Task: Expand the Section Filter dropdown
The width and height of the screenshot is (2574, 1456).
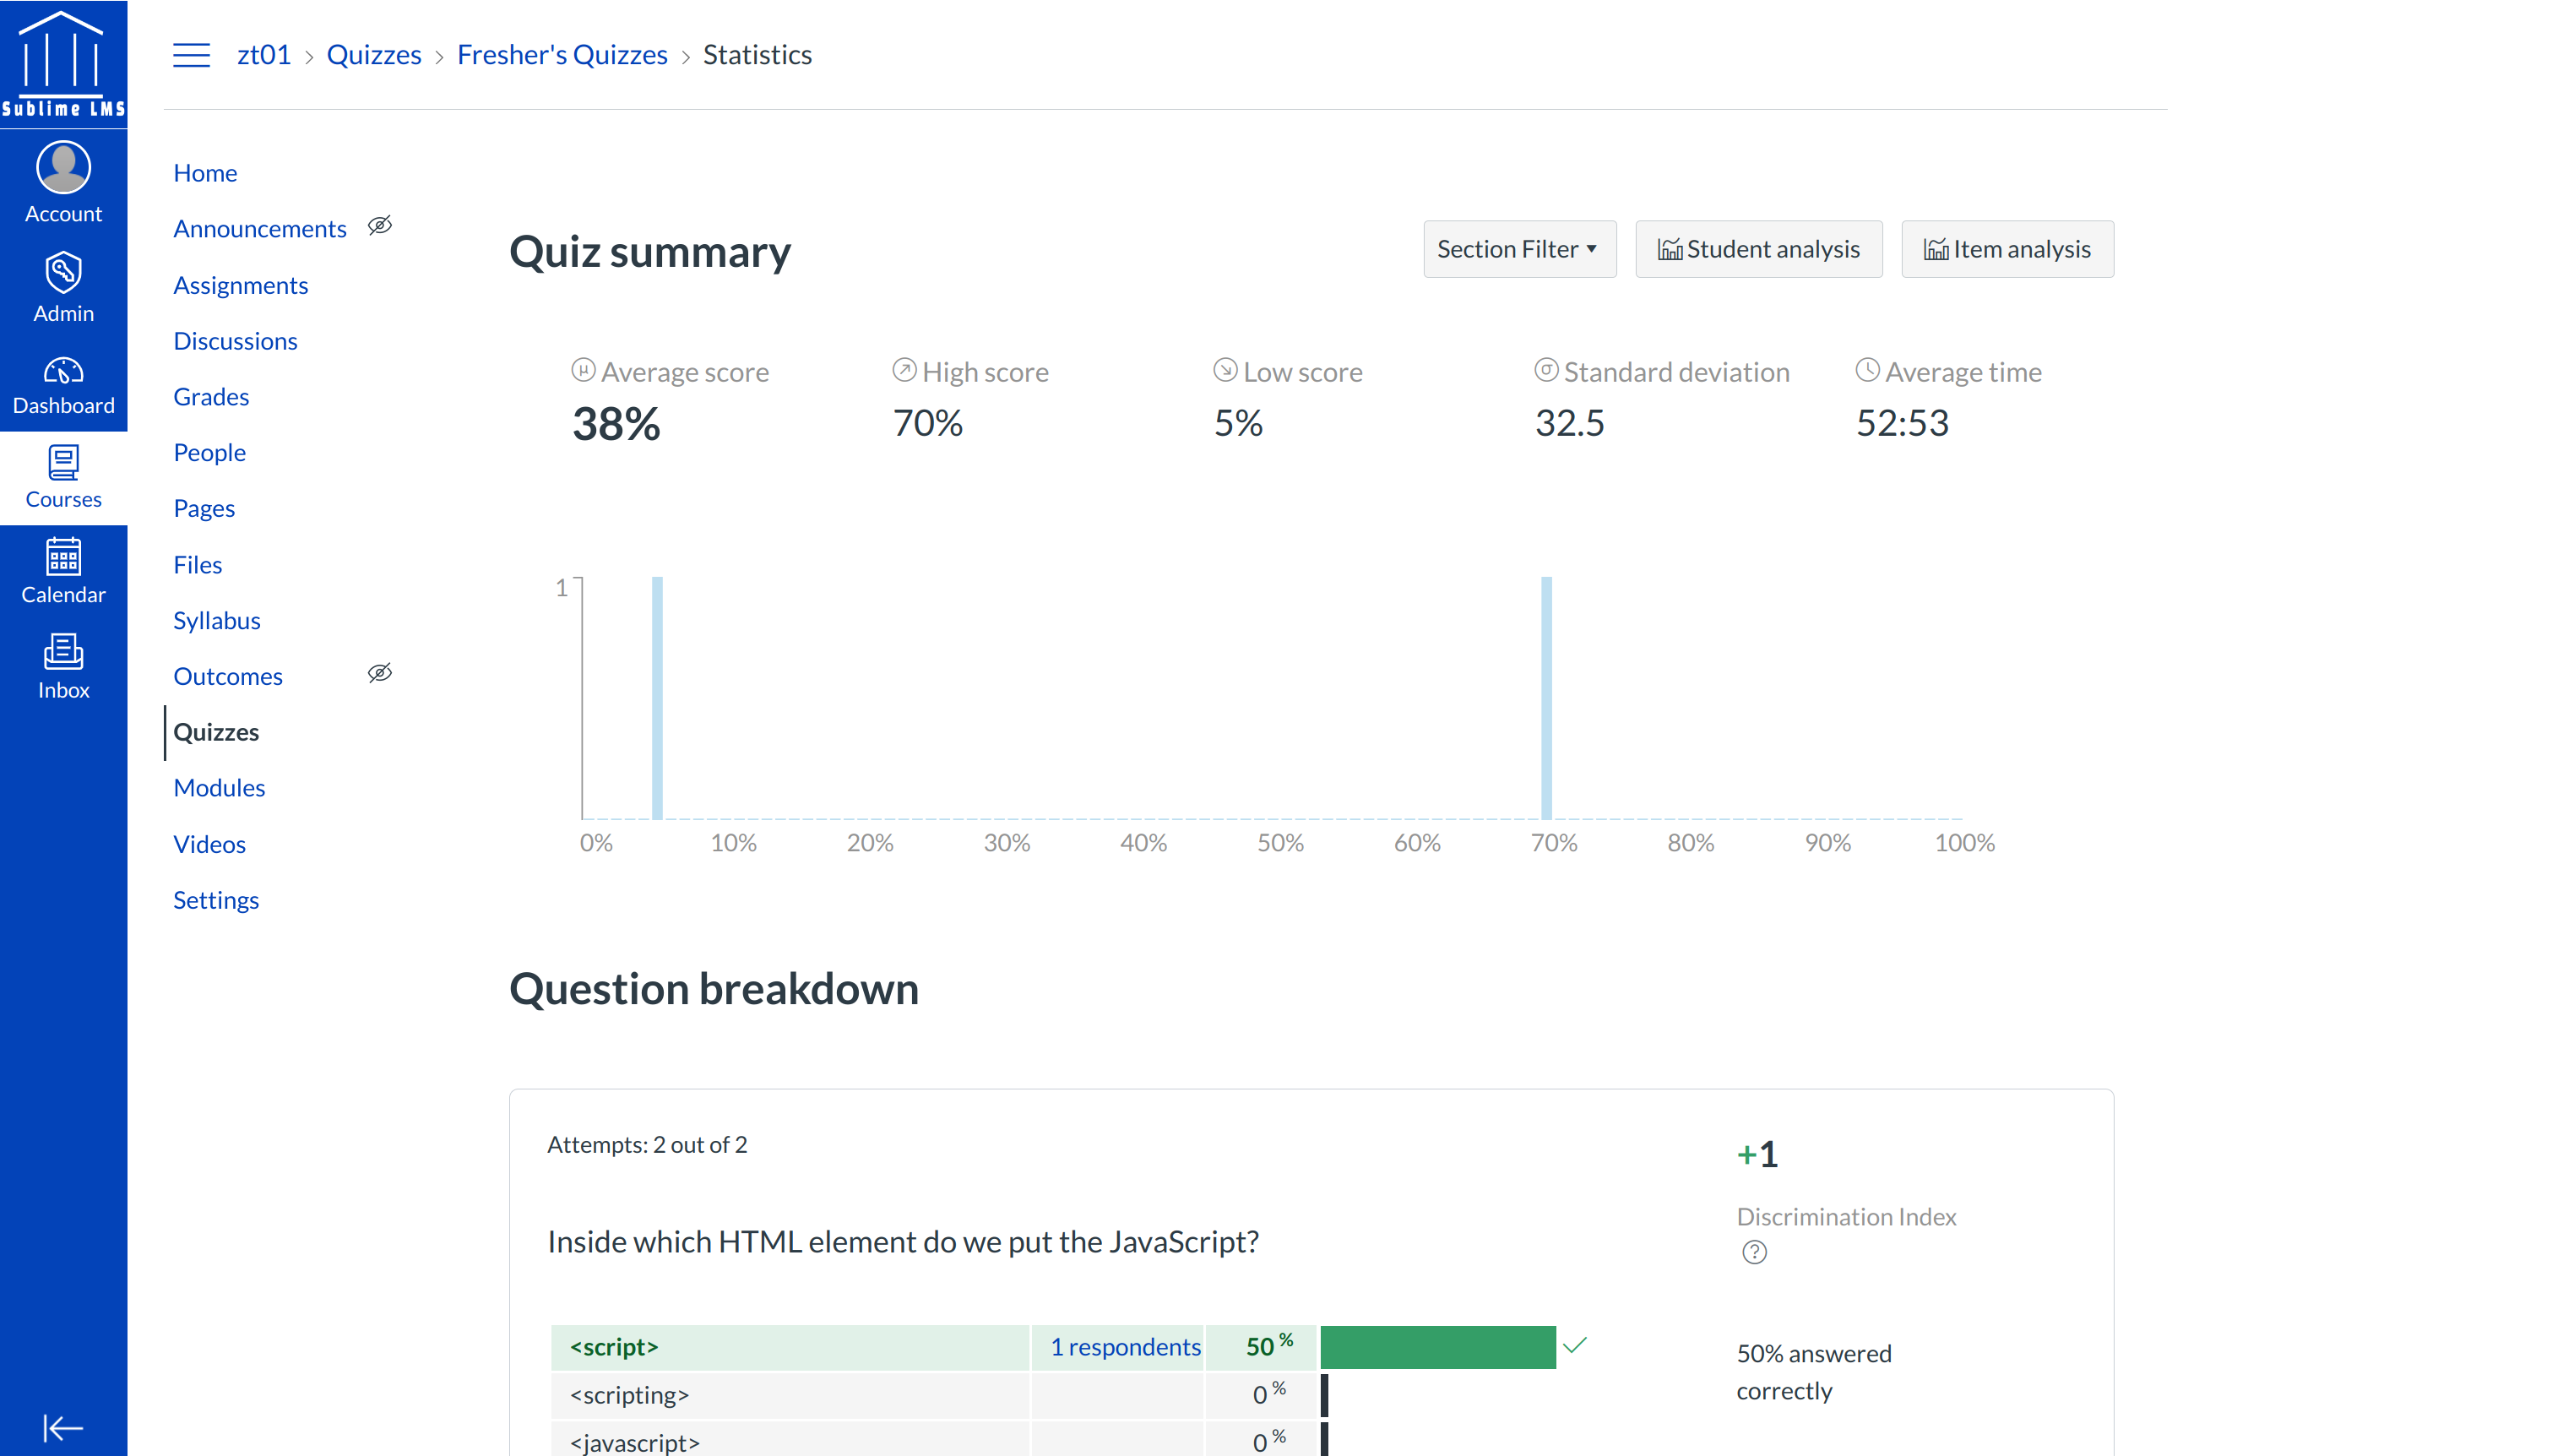Action: [1518, 249]
